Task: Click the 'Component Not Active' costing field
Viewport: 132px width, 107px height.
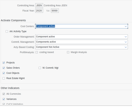Action: click(81, 47)
